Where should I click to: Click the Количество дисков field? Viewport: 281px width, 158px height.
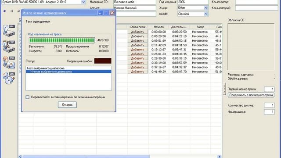coord(269,105)
